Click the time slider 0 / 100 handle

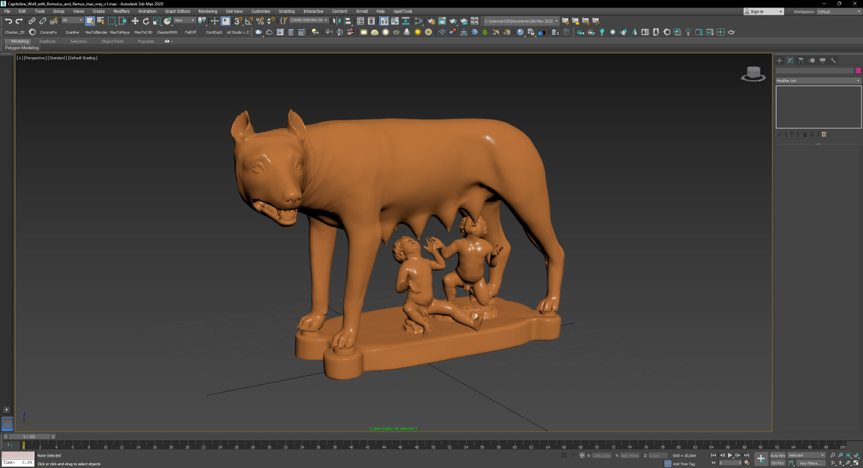(x=28, y=436)
